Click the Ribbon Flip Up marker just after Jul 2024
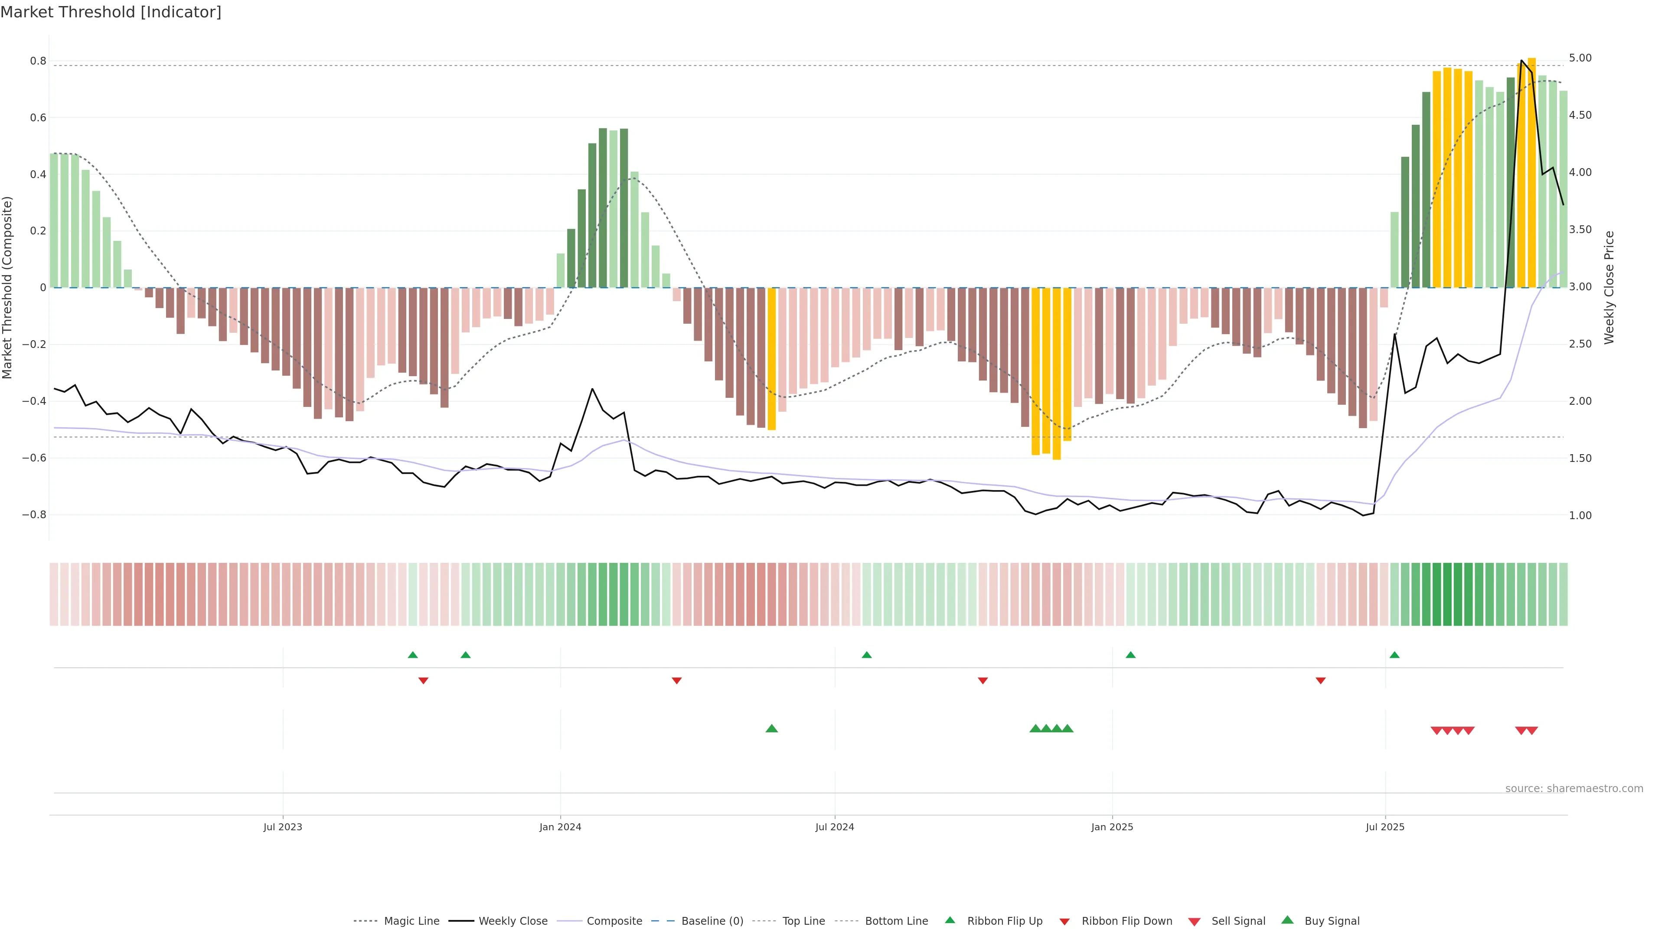 pos(867,655)
